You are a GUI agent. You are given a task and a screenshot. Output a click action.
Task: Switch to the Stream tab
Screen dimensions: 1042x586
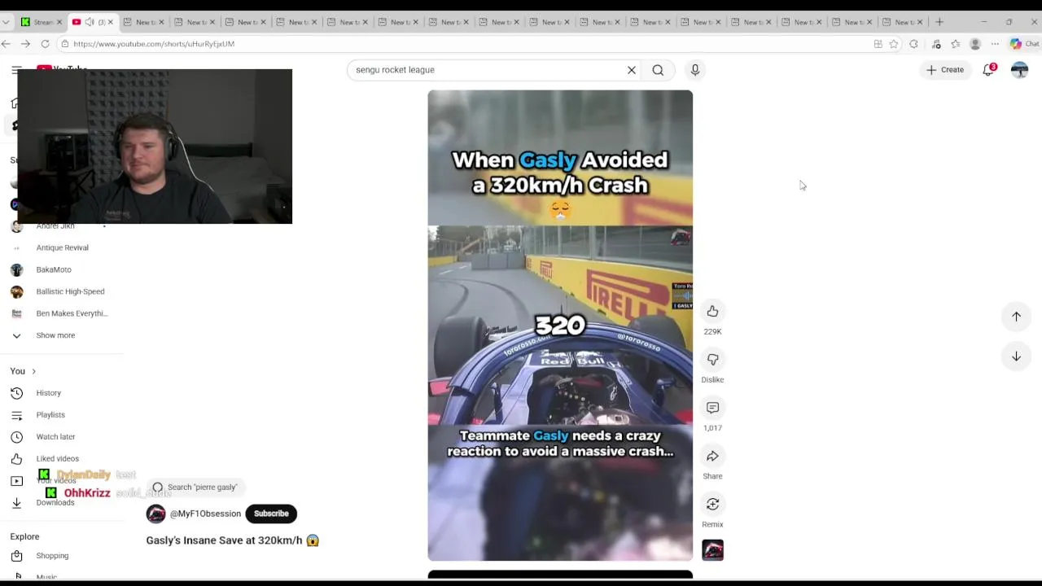tap(42, 22)
